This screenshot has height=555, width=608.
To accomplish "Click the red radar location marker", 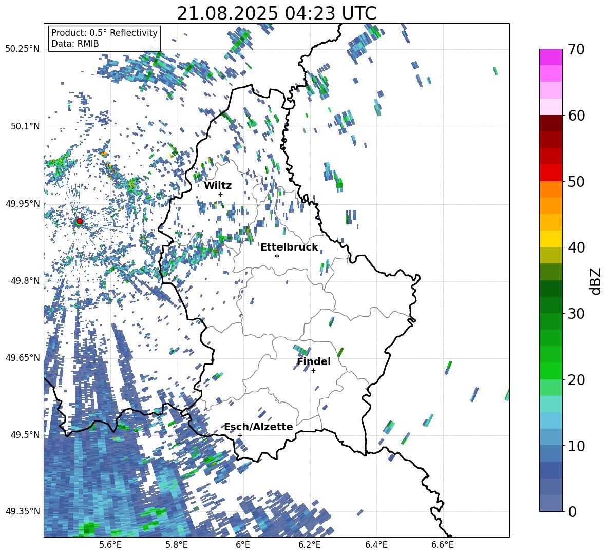I will pos(80,221).
